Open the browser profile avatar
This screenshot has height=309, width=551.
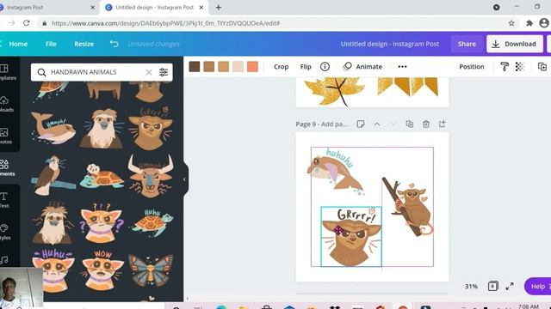(x=544, y=23)
